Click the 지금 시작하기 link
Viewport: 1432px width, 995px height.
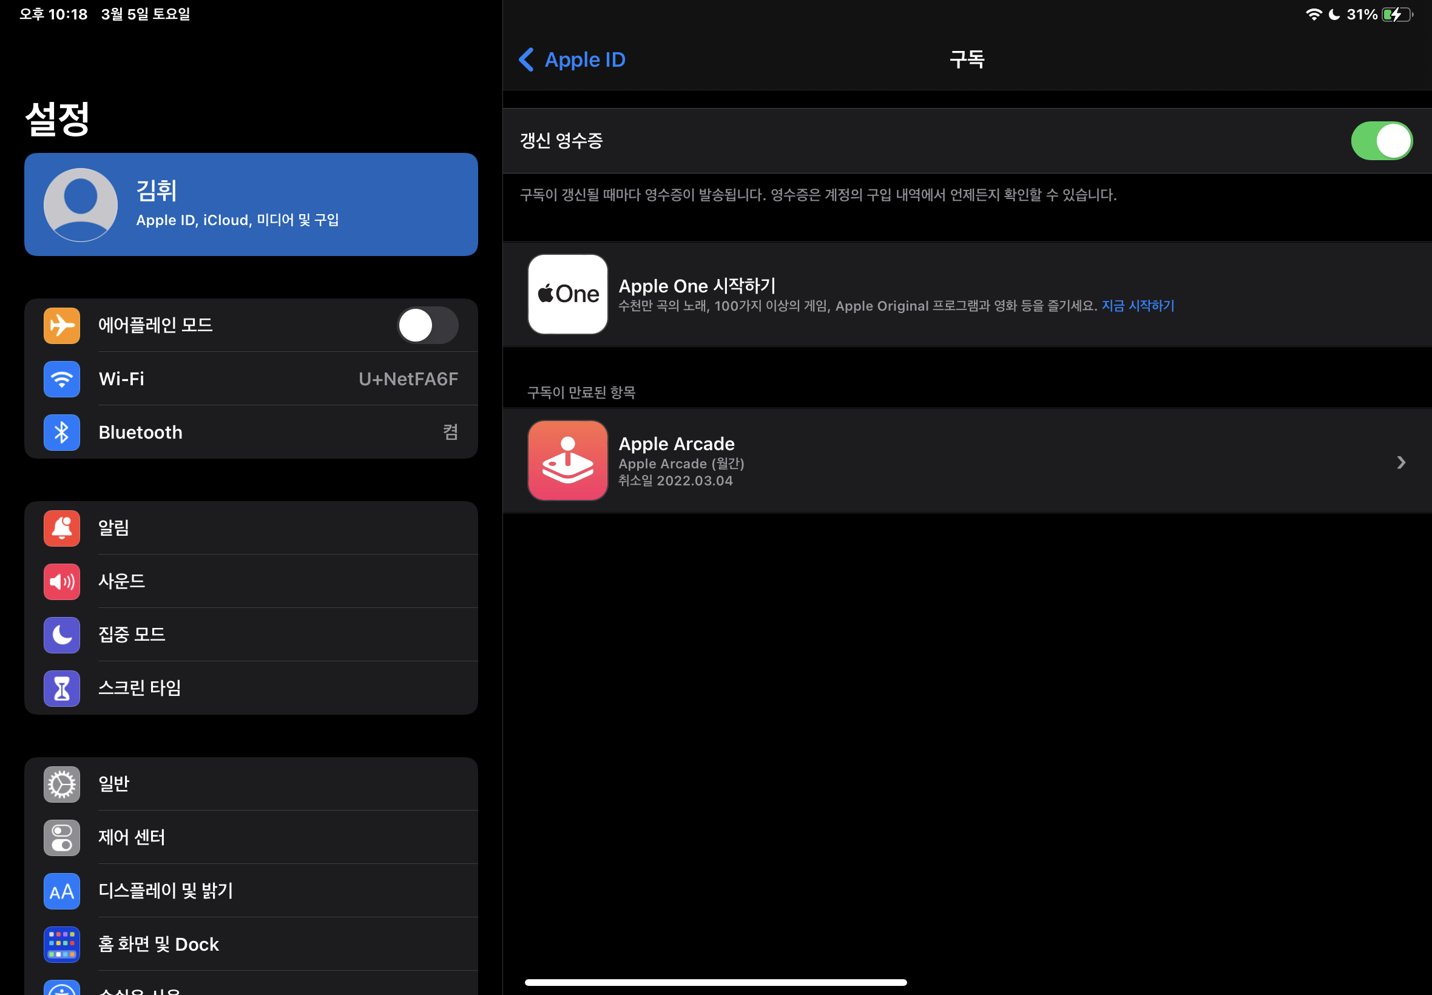[x=1137, y=306]
